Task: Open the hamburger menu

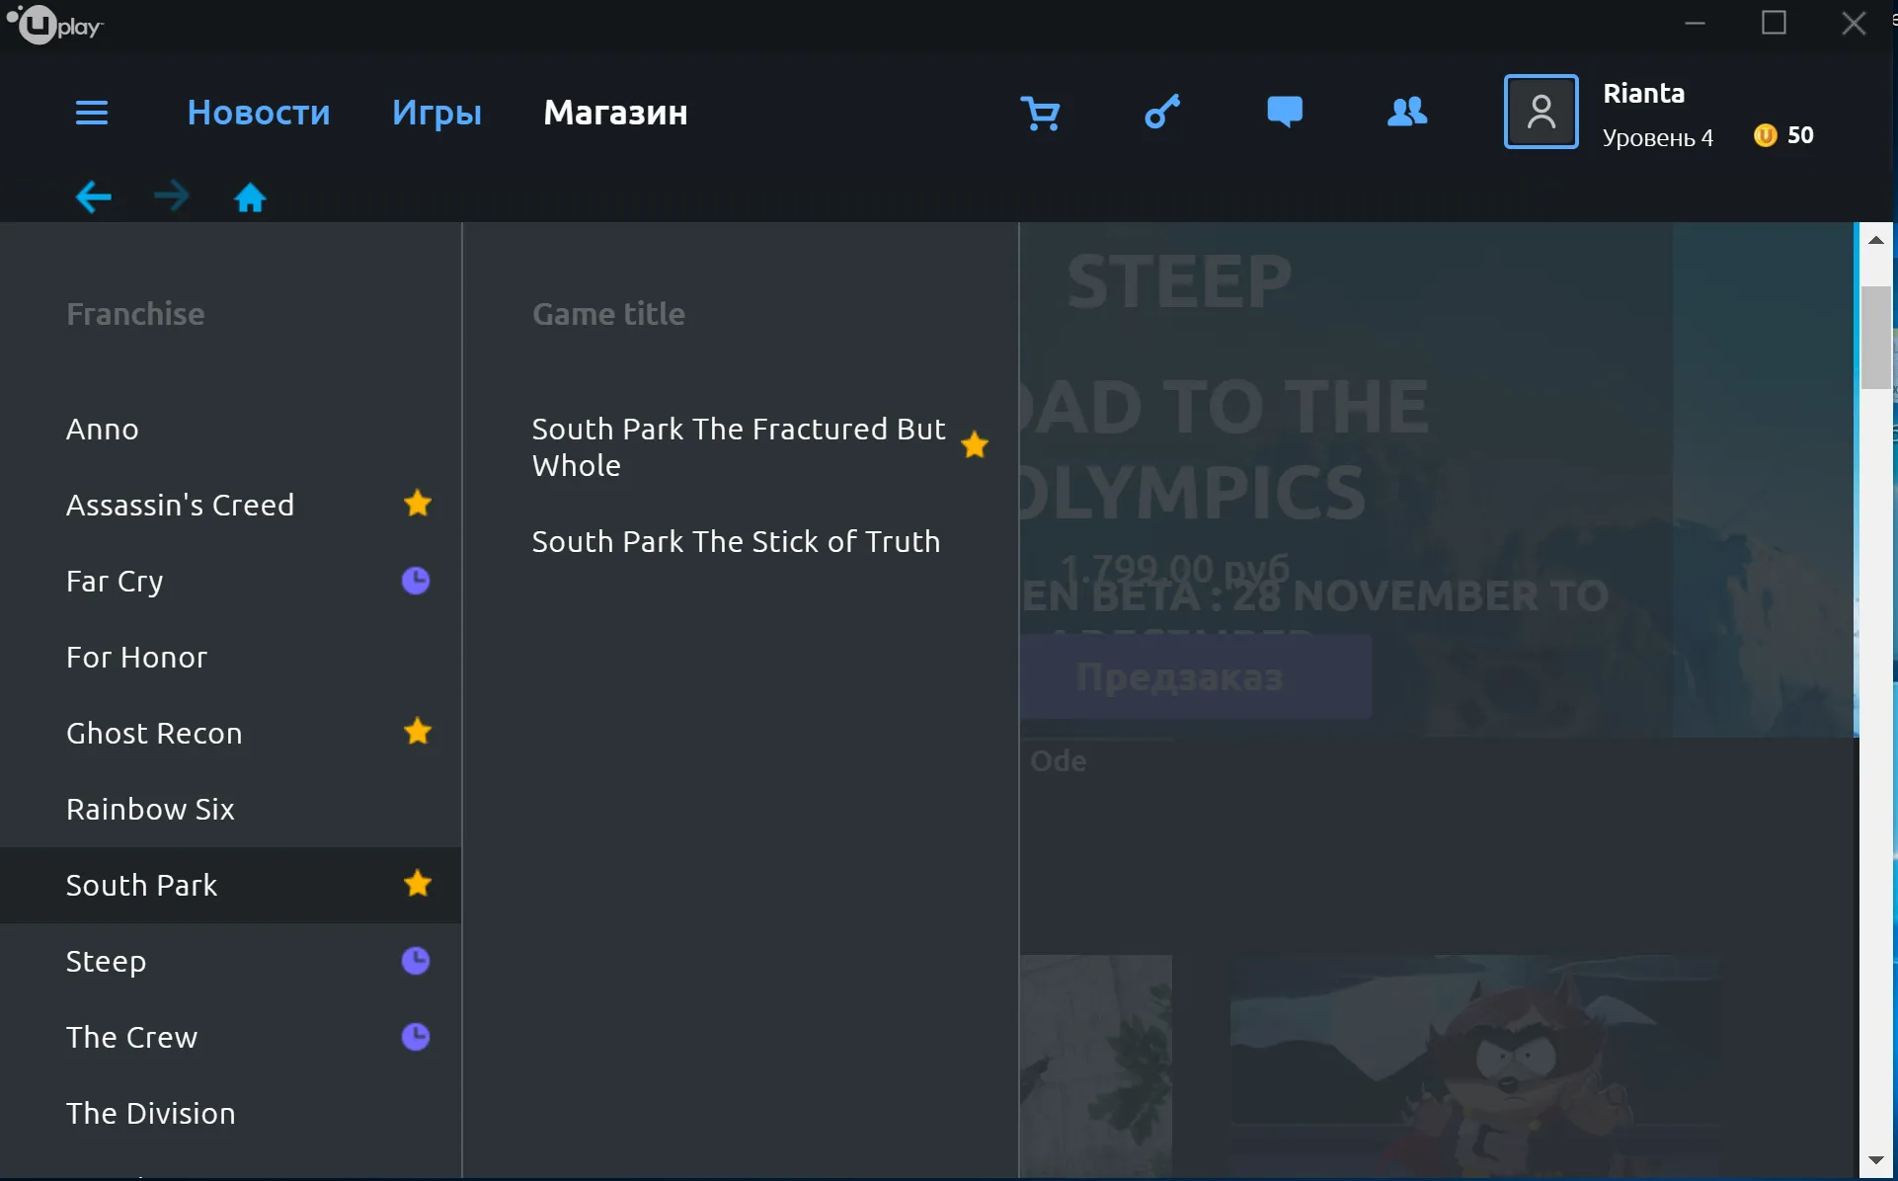Action: click(x=92, y=113)
